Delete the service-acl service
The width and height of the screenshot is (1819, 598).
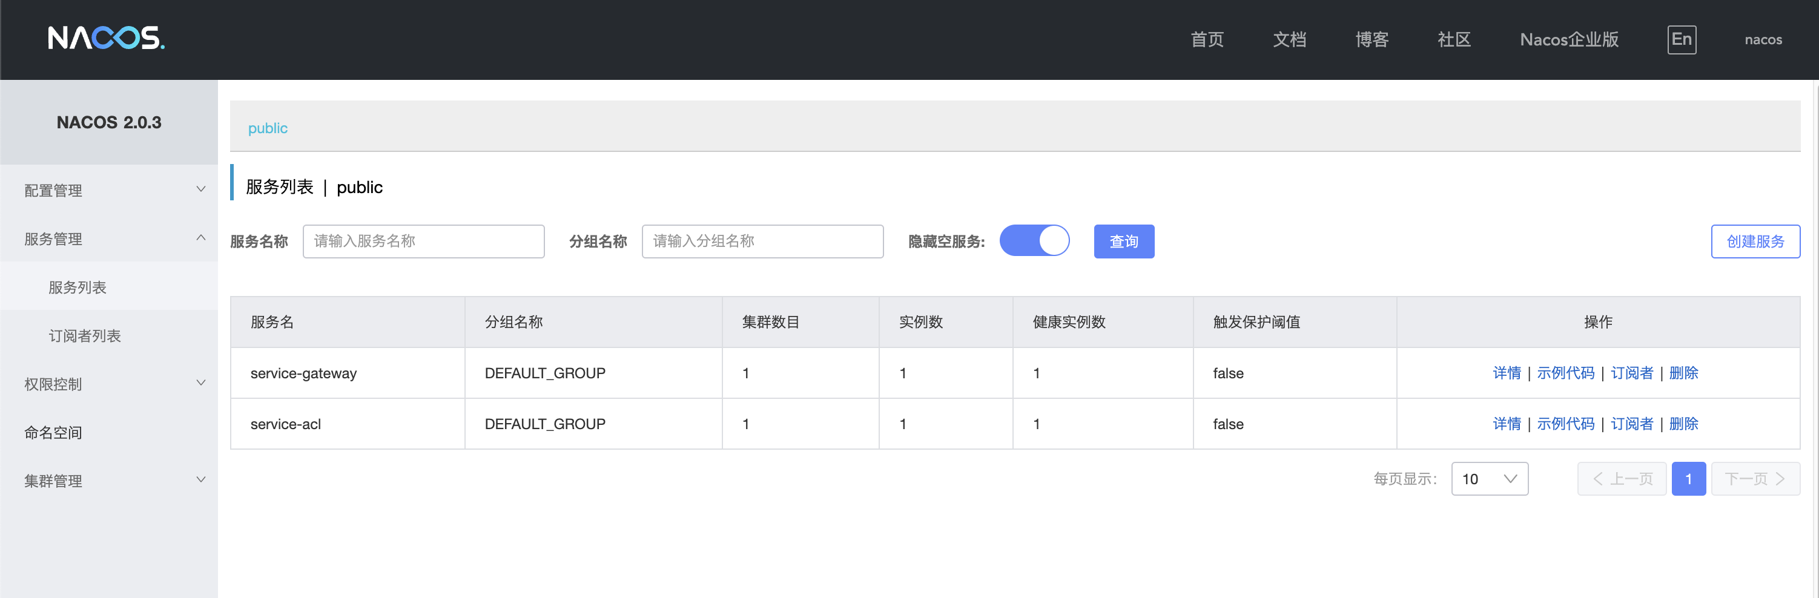(x=1683, y=424)
